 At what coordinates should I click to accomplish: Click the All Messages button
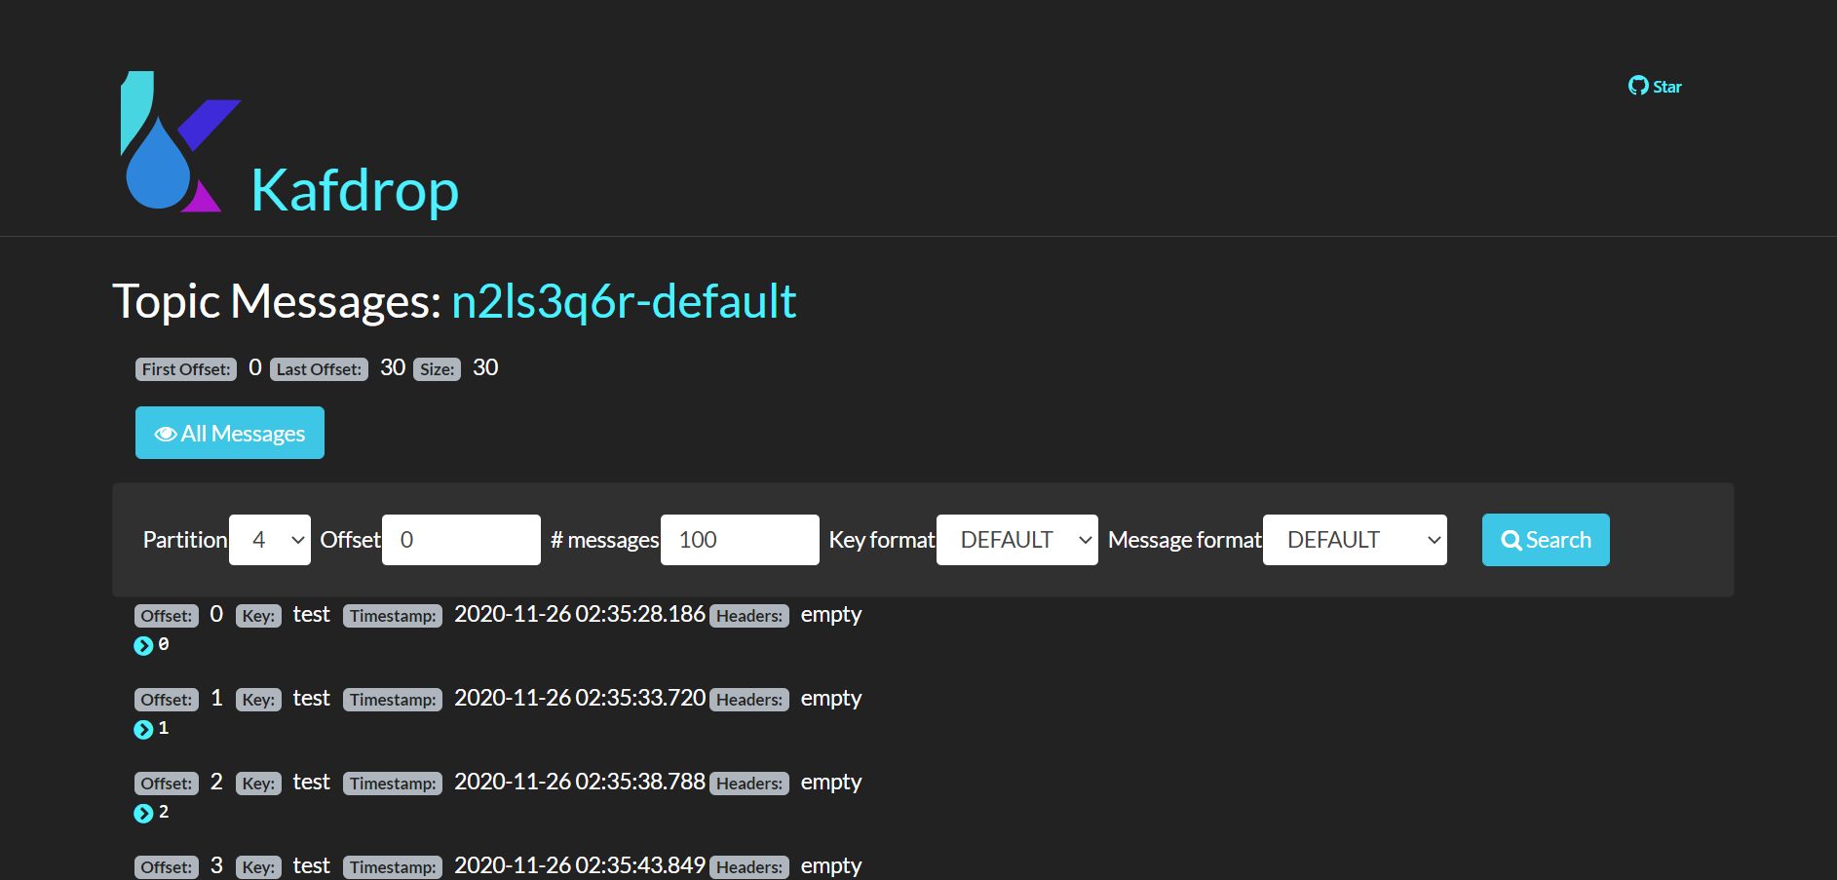pyautogui.click(x=230, y=433)
